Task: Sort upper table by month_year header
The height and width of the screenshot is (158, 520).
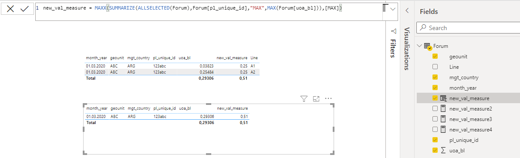Action: tap(97, 58)
